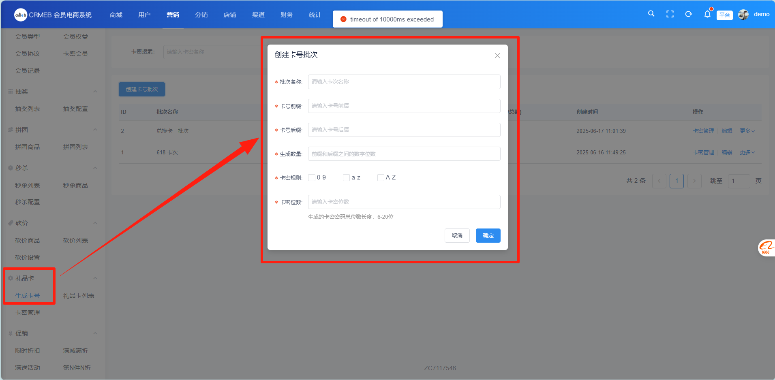Click the 创建卡号批次 button
The height and width of the screenshot is (380, 775).
(x=142, y=89)
